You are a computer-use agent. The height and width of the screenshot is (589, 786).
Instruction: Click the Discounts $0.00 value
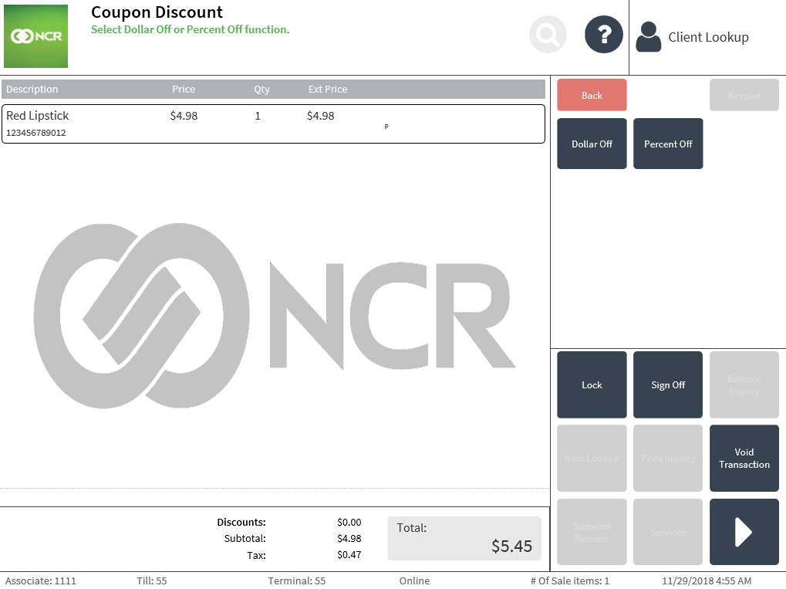(x=349, y=523)
